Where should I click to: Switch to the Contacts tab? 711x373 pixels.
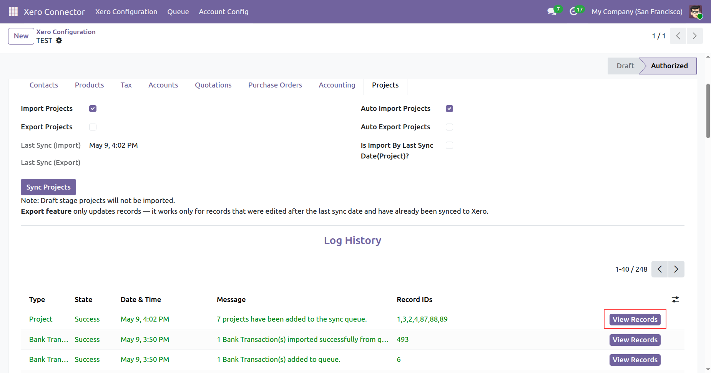pos(44,85)
